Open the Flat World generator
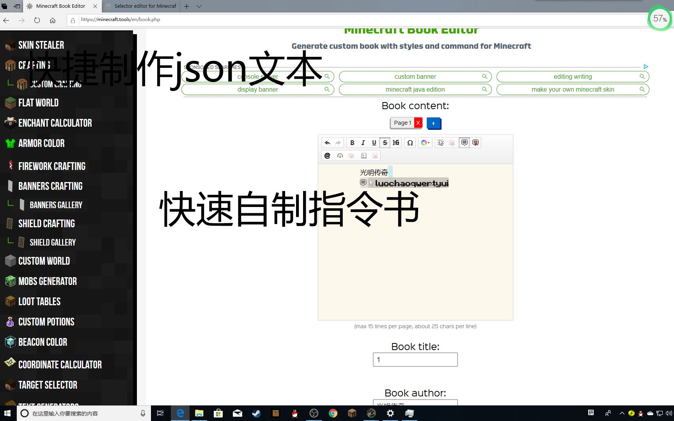This screenshot has height=421, width=674. click(38, 103)
